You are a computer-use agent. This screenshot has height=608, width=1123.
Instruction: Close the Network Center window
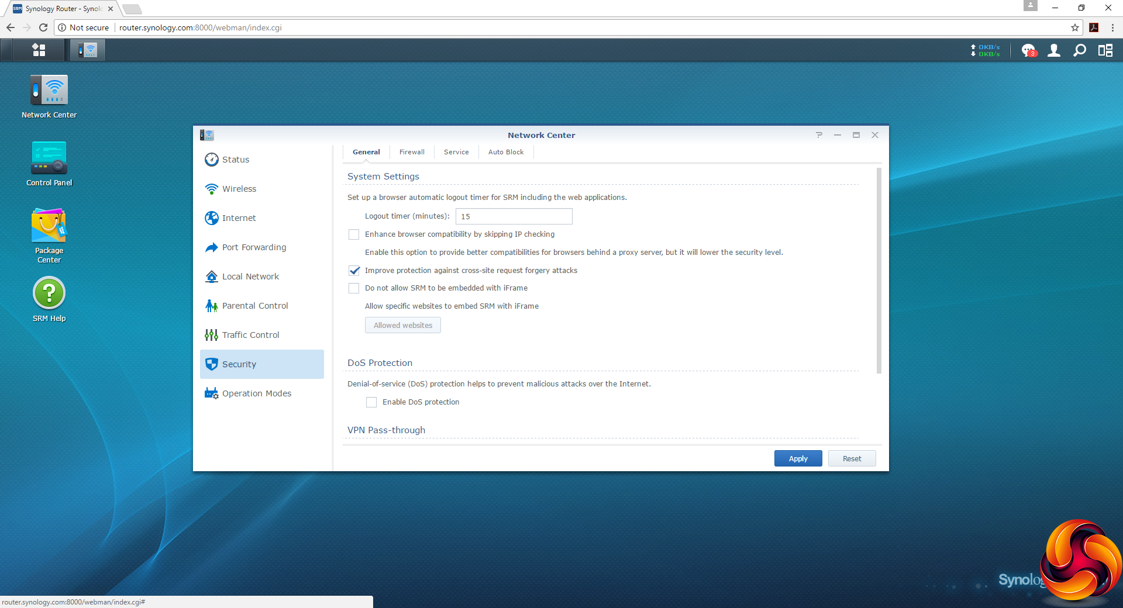pos(875,135)
